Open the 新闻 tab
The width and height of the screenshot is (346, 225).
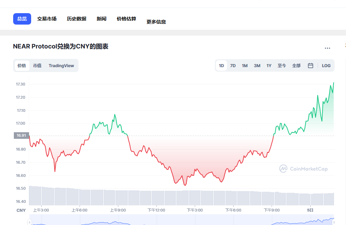tap(101, 19)
